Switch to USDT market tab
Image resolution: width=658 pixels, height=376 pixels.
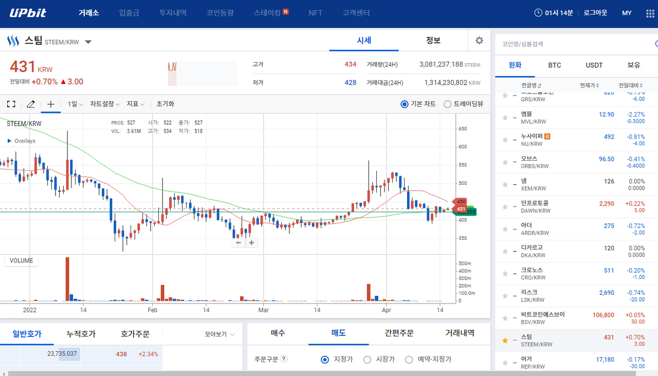594,65
